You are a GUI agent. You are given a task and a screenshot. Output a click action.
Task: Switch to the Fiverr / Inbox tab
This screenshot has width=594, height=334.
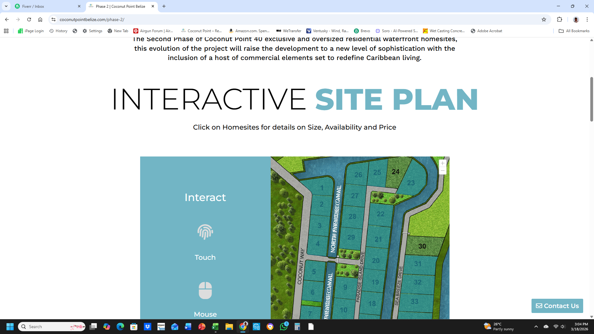(46, 6)
